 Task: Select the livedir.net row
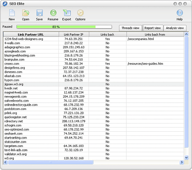pyautogui.click(x=93, y=88)
